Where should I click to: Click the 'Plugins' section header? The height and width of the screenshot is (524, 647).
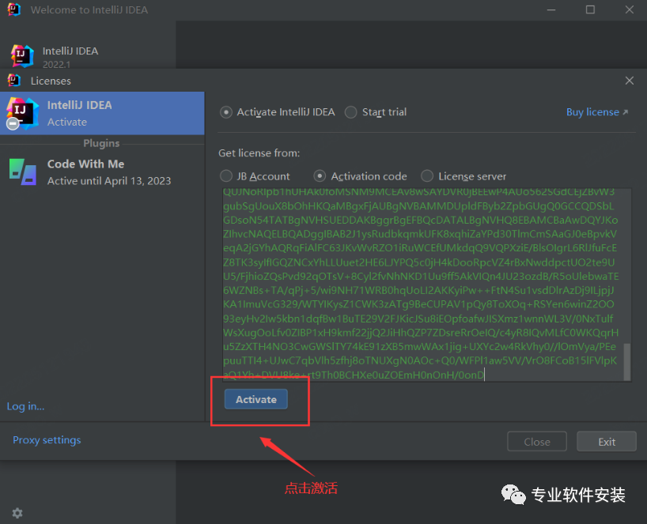101,143
